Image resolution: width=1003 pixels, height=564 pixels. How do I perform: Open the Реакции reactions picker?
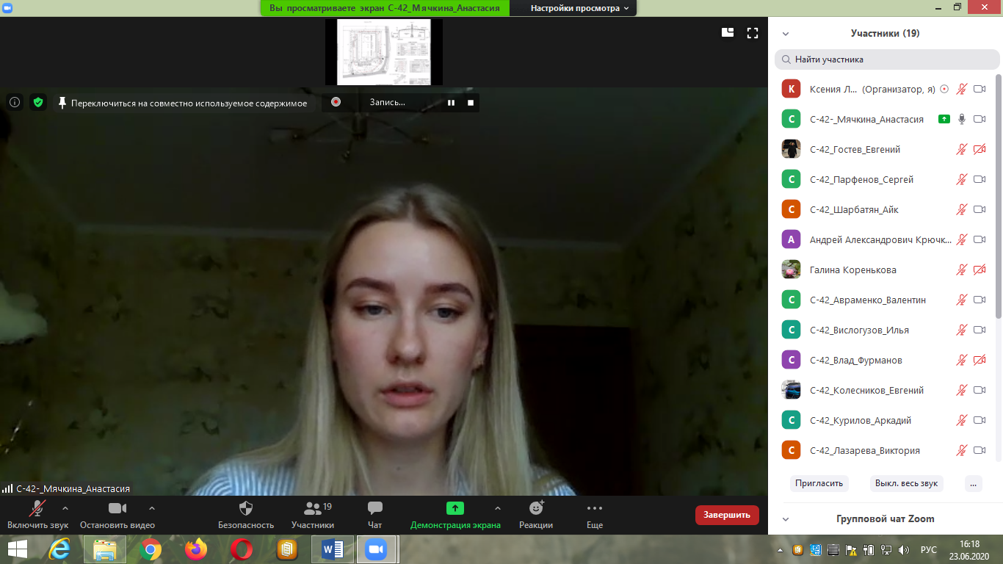click(536, 515)
